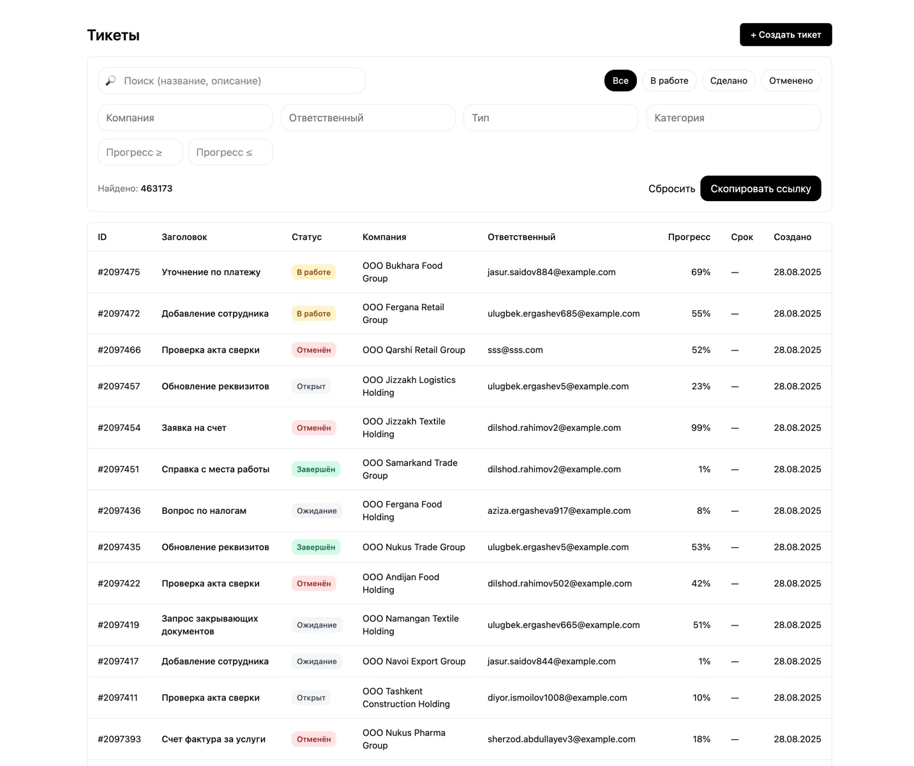Focus the 'Прогресс ≥' minimum input

point(140,153)
